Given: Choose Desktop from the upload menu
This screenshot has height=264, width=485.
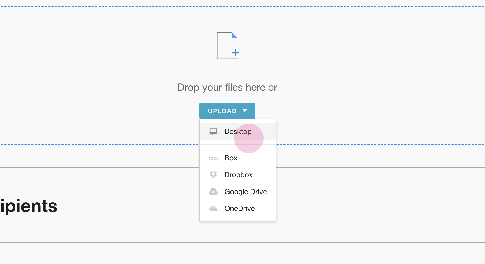Looking at the screenshot, I should [x=238, y=131].
